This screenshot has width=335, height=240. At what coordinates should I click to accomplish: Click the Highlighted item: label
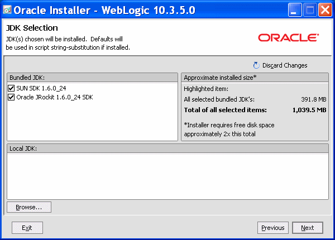(206, 89)
